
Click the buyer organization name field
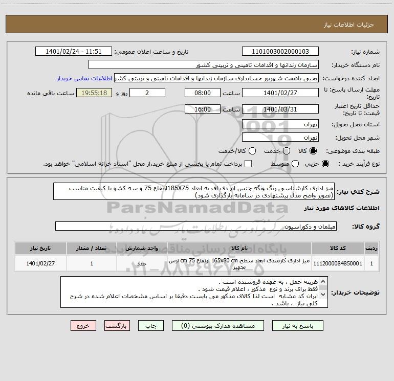204,65
